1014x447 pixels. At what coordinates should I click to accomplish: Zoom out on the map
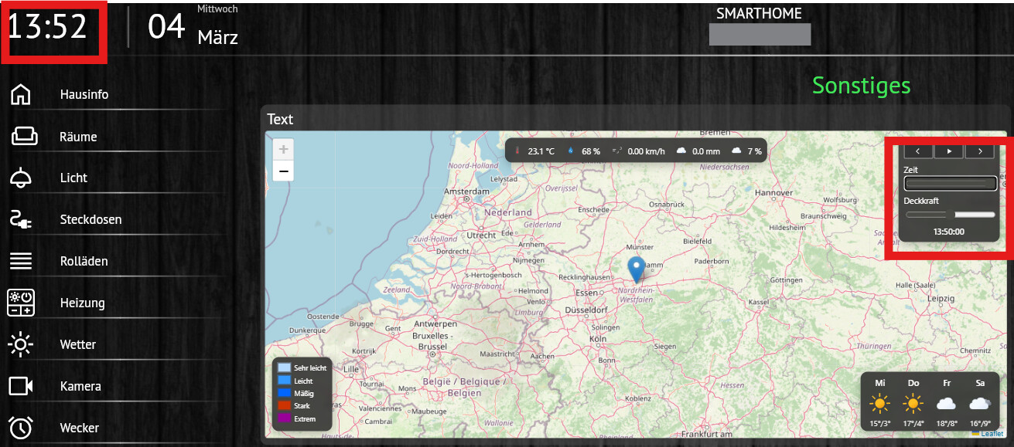click(284, 171)
